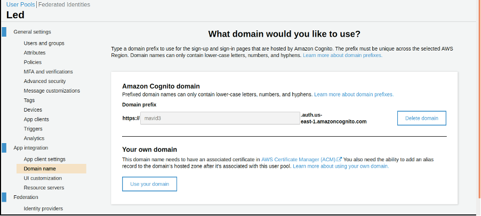Switch to Federated Identities
The image size is (481, 216).
tap(65, 5)
